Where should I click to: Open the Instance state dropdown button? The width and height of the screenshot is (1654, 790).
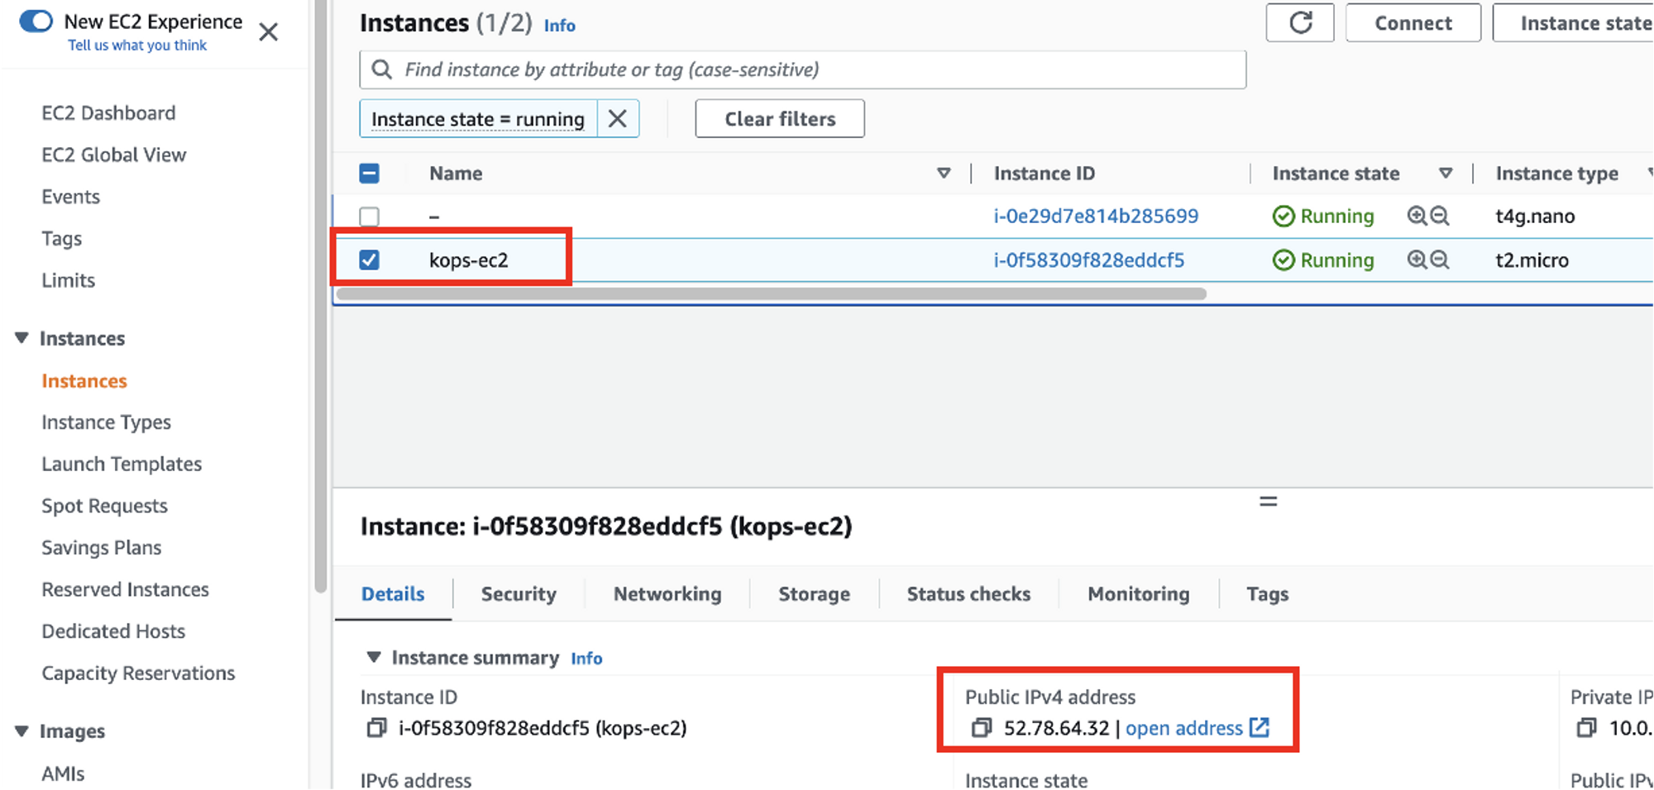[x=1573, y=22]
